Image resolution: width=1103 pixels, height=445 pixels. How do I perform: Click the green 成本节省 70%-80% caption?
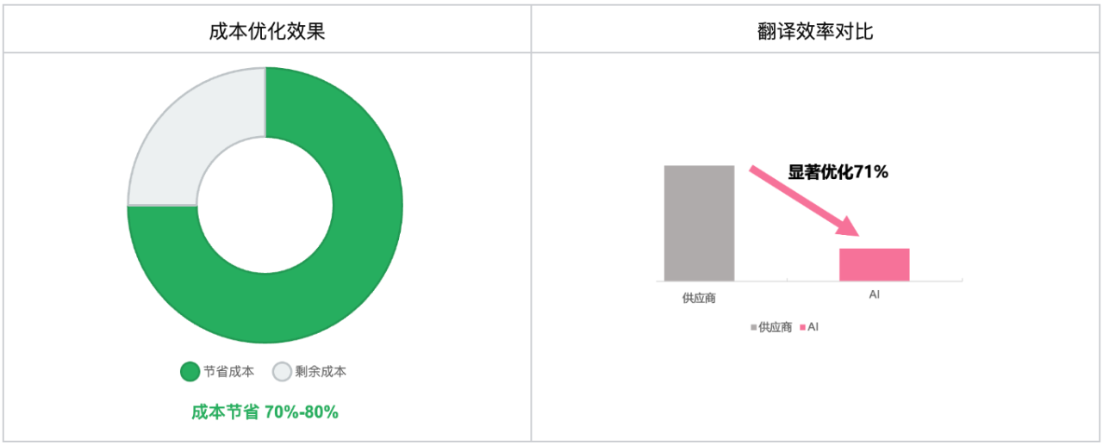tap(265, 412)
